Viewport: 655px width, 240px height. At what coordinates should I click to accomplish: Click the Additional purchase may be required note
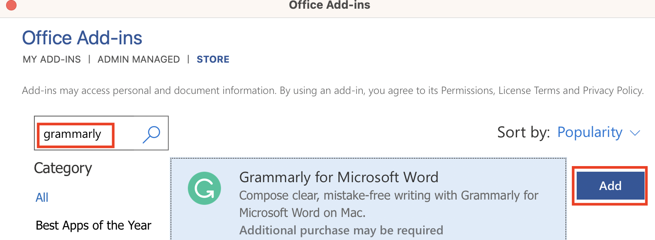341,230
